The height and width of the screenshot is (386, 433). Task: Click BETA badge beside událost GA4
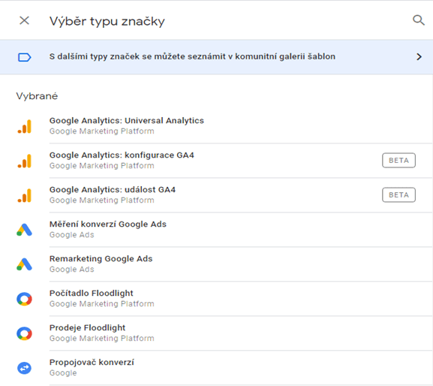(398, 195)
